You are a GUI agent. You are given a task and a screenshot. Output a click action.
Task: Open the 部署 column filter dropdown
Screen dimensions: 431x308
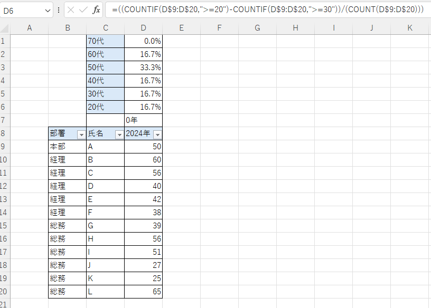pos(81,134)
